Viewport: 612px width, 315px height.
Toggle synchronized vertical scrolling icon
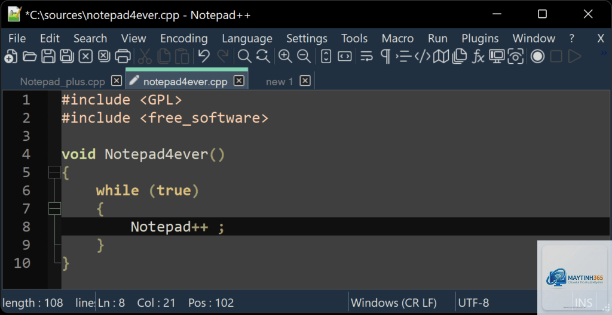[326, 57]
